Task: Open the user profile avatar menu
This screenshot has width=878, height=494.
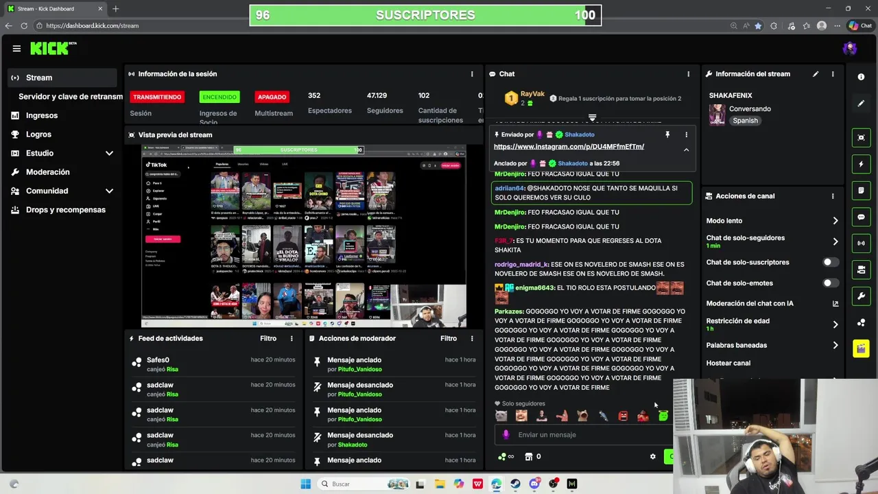Action: 850,48
